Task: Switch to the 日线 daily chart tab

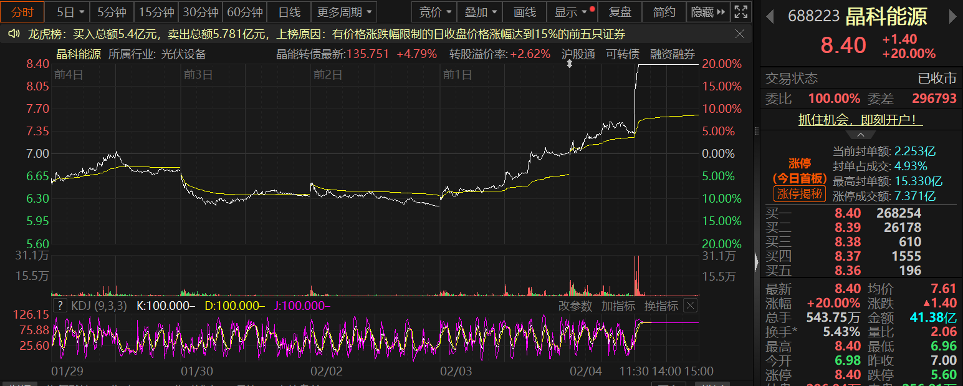Action: (x=289, y=12)
